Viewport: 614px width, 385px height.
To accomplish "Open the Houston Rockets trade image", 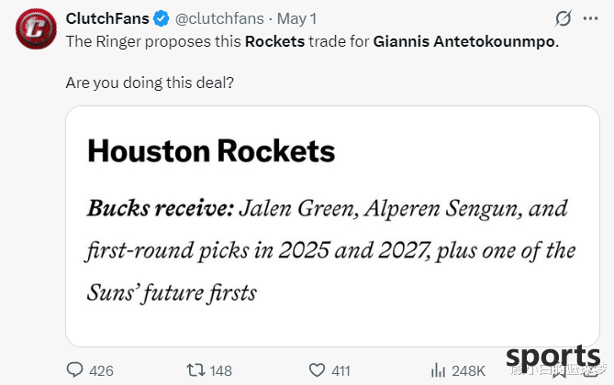I will click(333, 226).
